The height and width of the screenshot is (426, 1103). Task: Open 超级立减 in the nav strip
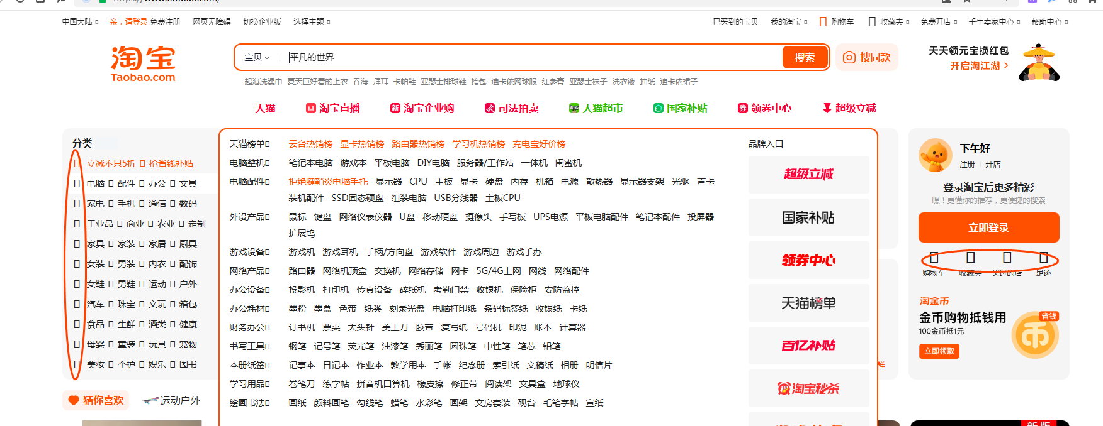coord(849,108)
